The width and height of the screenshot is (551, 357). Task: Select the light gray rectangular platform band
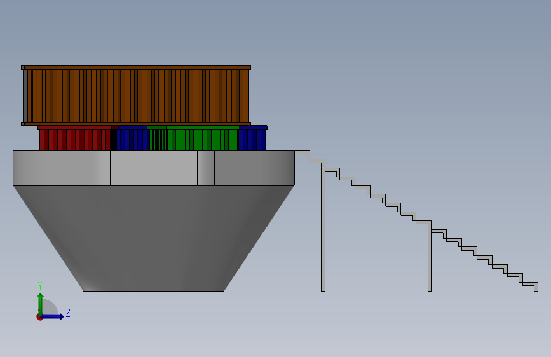click(x=154, y=168)
